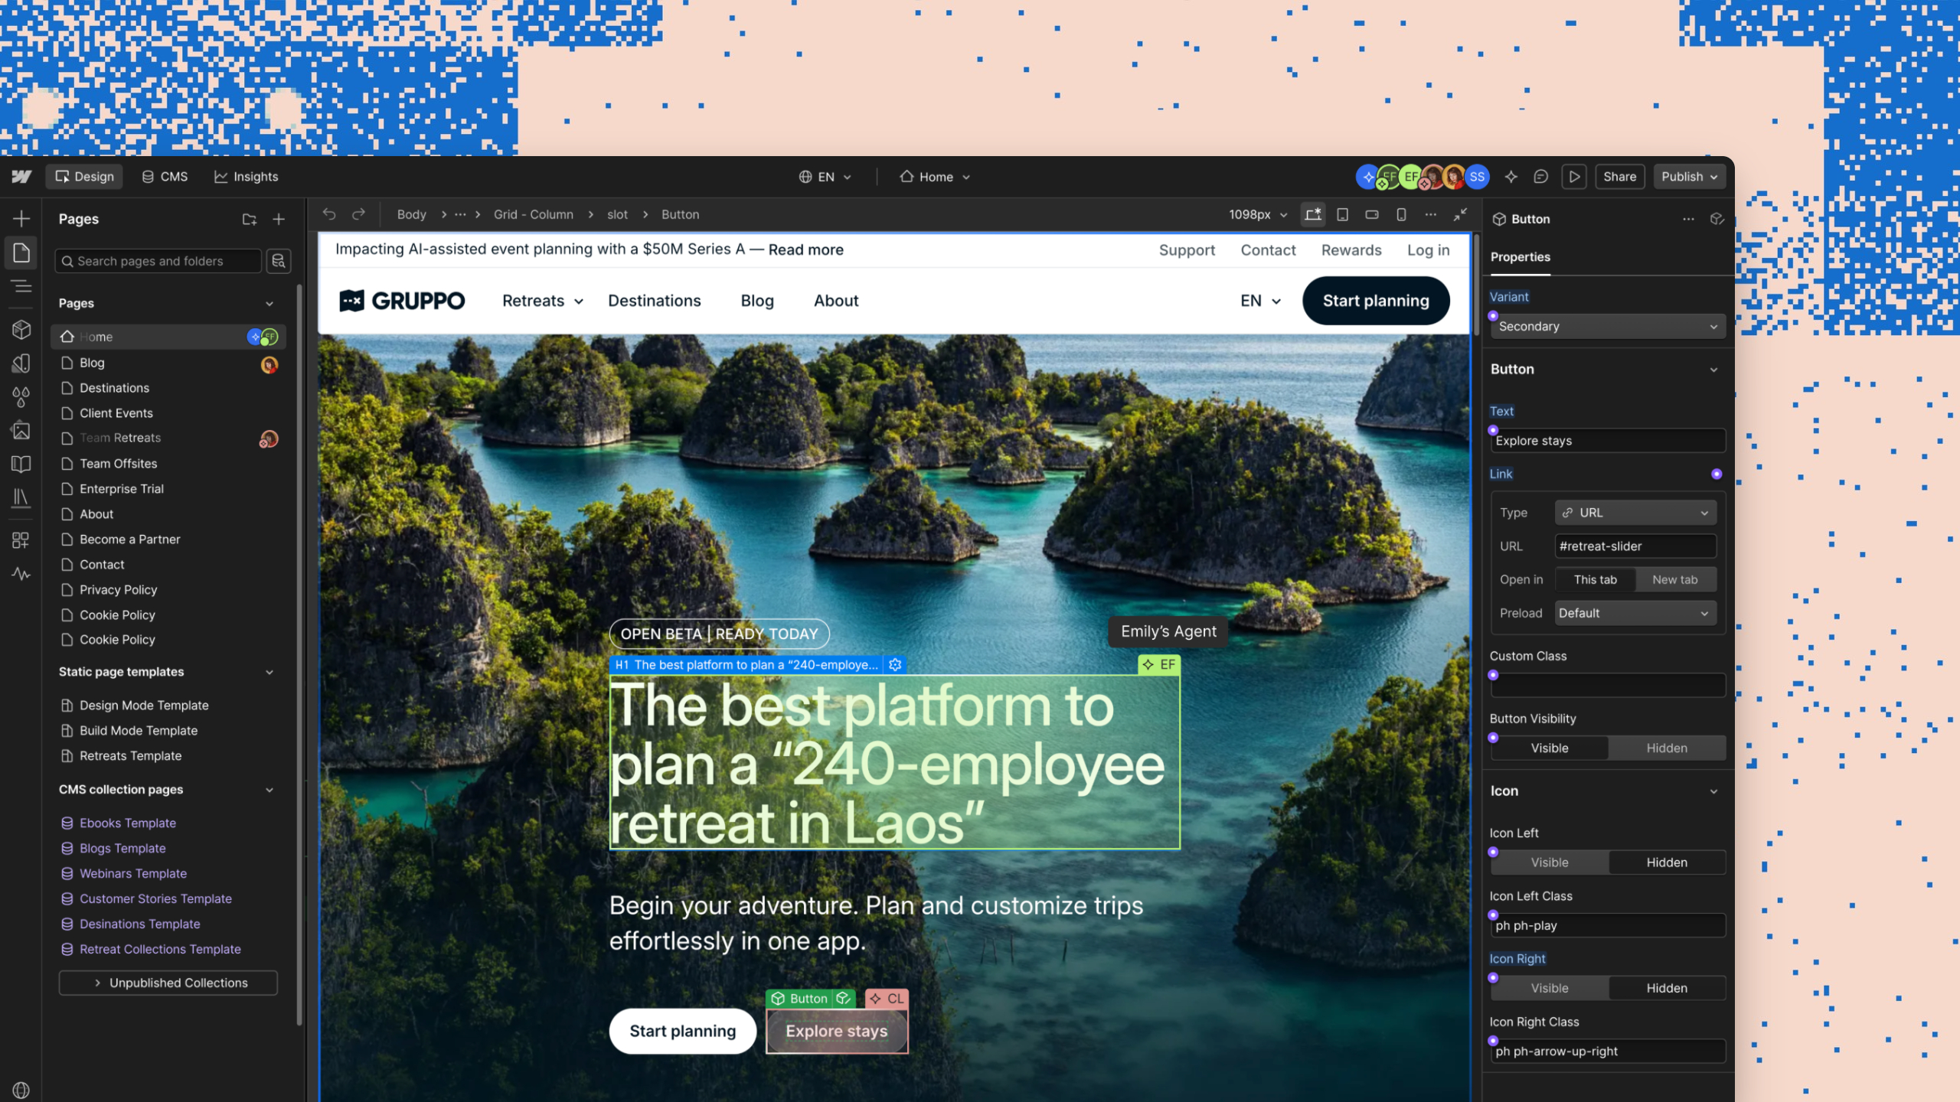
Task: Open the activity pulse icon in sidebar
Action: 21,574
